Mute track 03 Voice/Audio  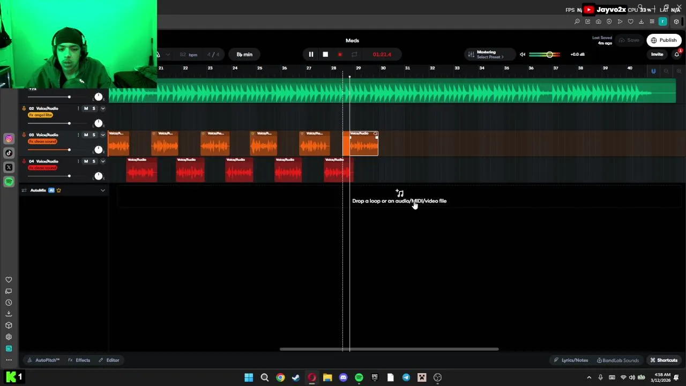point(86,135)
